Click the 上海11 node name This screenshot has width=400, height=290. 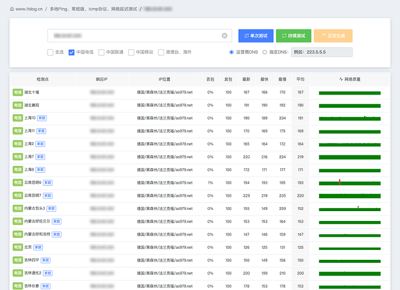(30, 130)
